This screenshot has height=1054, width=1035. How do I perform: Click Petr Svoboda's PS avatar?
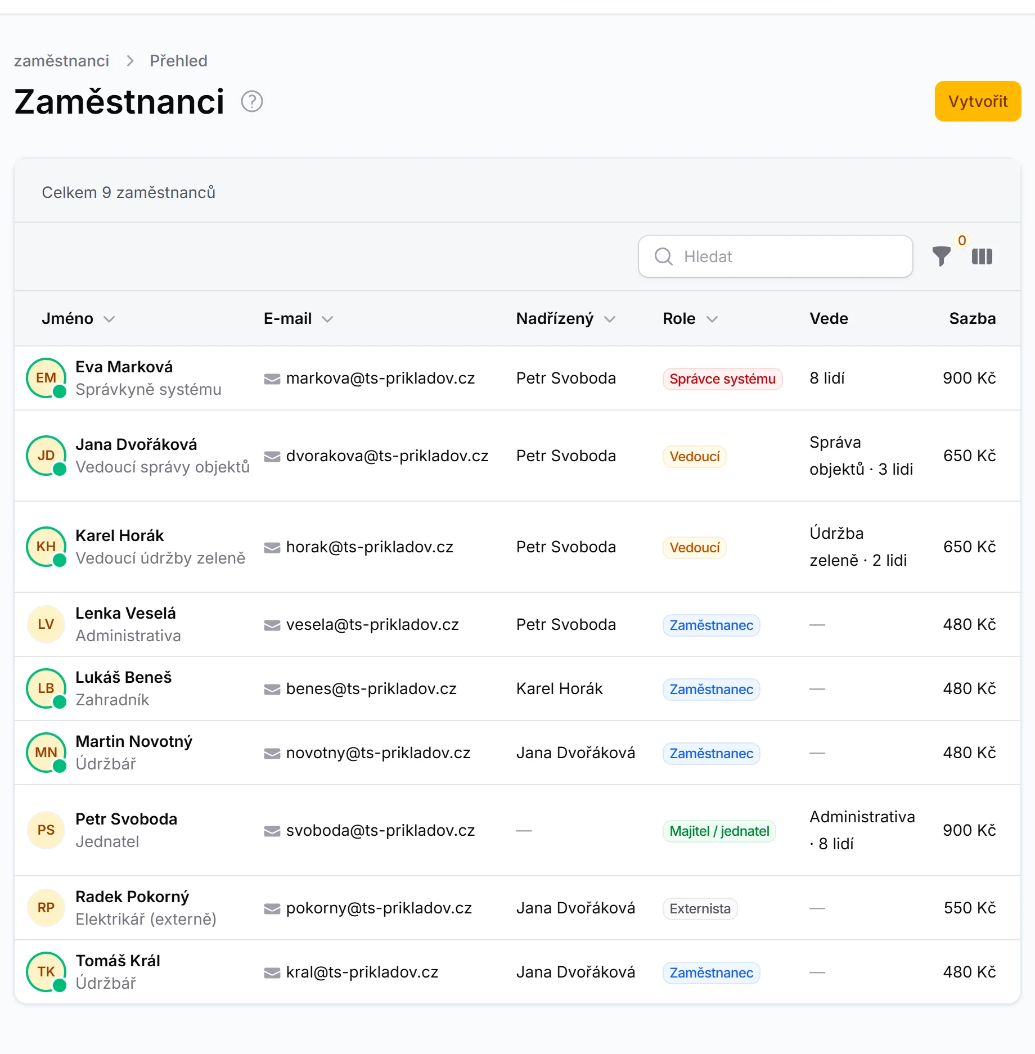pyautogui.click(x=46, y=830)
